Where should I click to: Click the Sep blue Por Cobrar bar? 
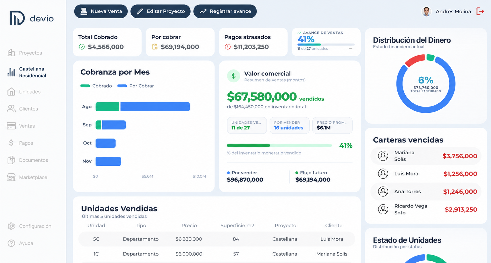114,125
